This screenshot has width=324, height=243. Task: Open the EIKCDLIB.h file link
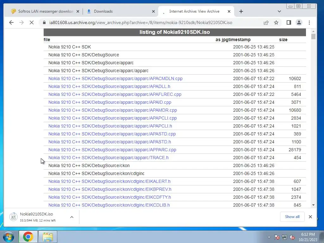pyautogui.click(x=109, y=205)
